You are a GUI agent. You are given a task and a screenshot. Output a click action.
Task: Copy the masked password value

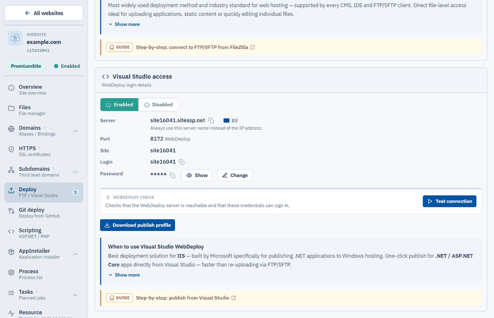click(x=172, y=175)
